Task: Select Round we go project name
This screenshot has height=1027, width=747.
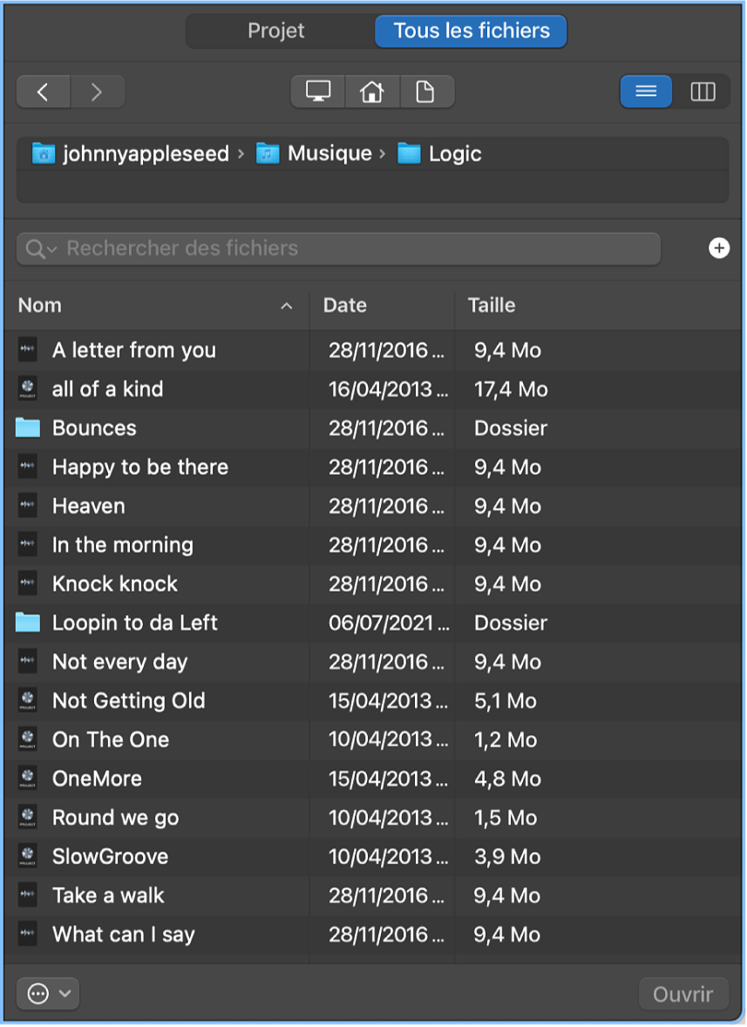Action: [115, 818]
